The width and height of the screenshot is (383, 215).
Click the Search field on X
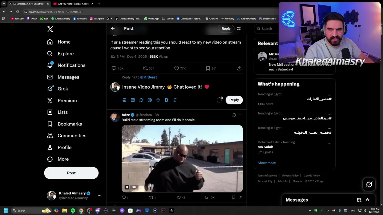266,29
